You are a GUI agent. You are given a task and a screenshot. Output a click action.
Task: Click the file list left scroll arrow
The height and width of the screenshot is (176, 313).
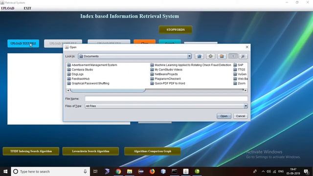point(68,90)
